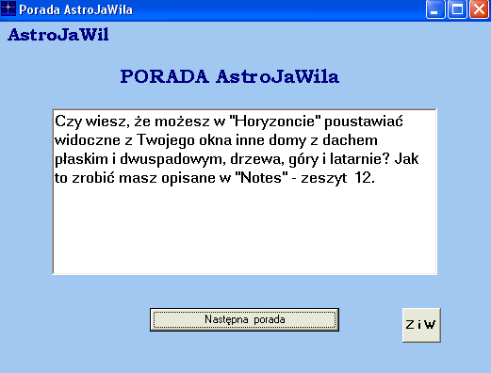The height and width of the screenshot is (373, 491).
Task: Show the next tip with Następna porada
Action: point(244,319)
